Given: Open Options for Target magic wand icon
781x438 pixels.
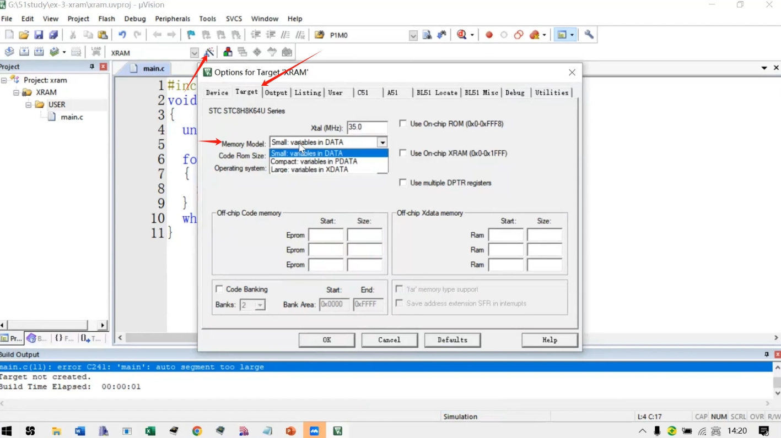Looking at the screenshot, I should pyautogui.click(x=209, y=52).
